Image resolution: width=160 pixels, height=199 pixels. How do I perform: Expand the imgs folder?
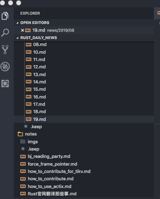[33, 142]
